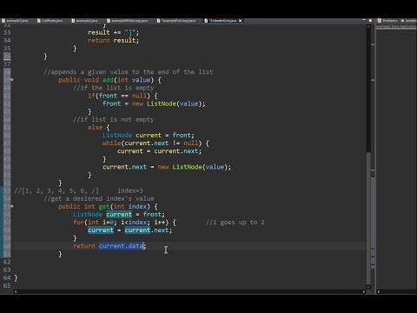Click the '//[1, 2, 3, 4, 5, 6, /]' comment

click(x=56, y=190)
